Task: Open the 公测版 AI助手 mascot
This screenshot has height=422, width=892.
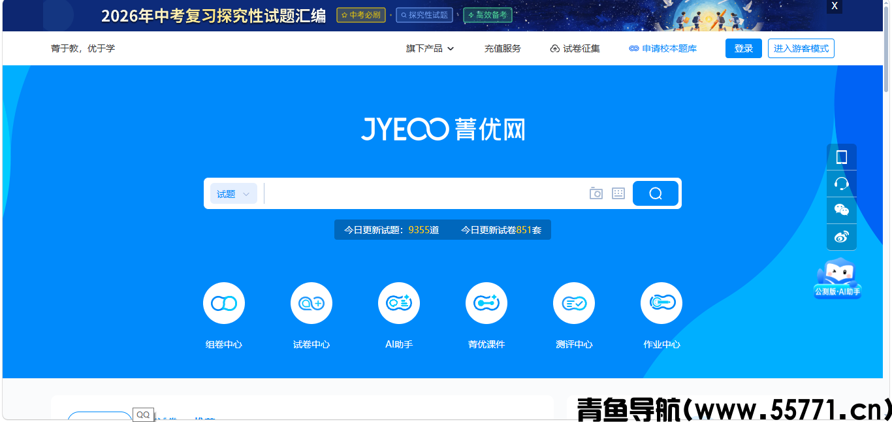Action: [838, 278]
